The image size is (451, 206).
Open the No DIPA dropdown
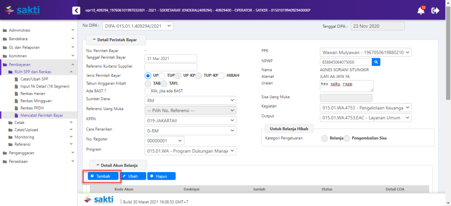138,26
